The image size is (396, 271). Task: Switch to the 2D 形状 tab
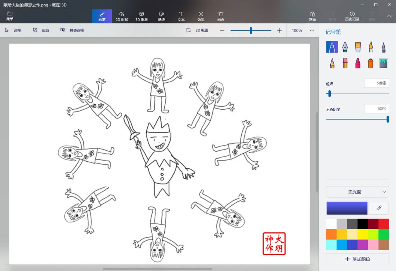pos(122,16)
